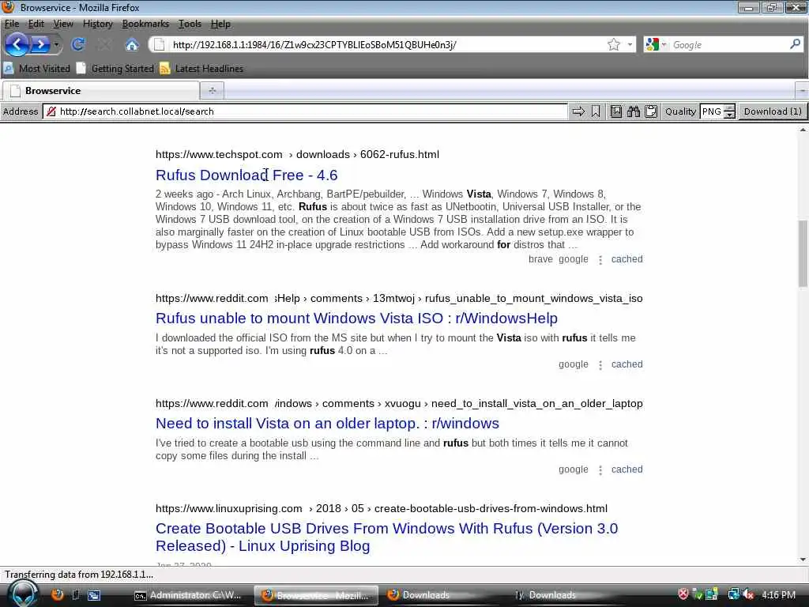Click the network tray icon

pos(733,594)
